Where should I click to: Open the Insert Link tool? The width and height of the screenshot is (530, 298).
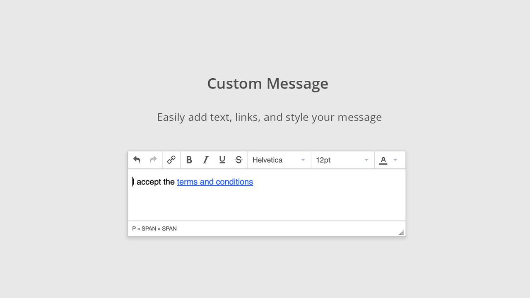click(171, 160)
